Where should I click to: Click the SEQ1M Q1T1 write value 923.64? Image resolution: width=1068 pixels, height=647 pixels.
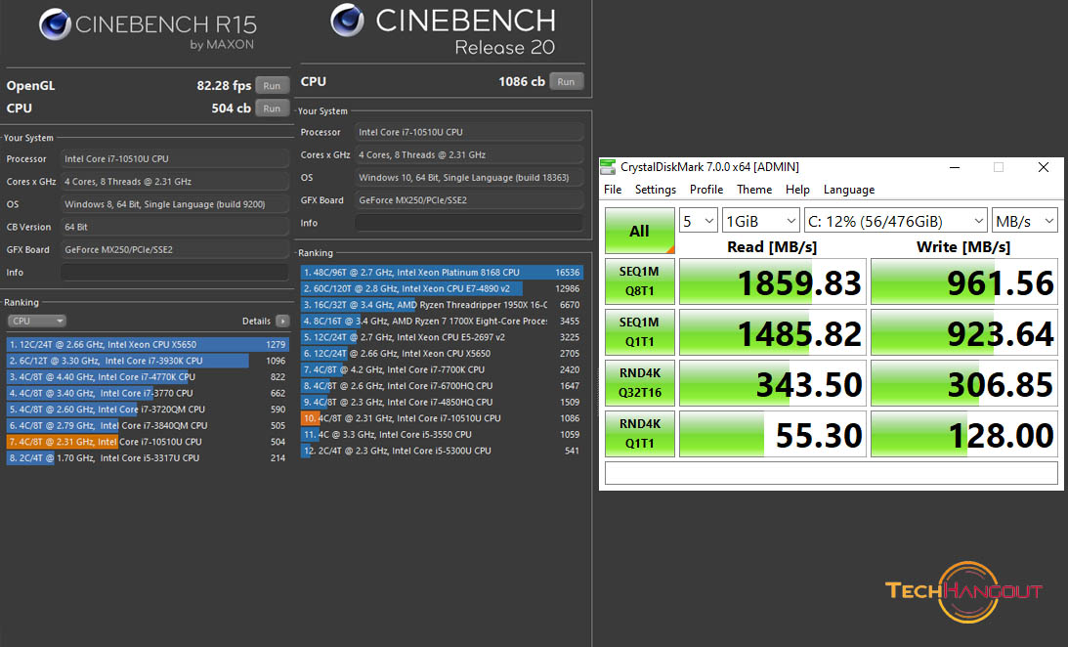(x=963, y=332)
